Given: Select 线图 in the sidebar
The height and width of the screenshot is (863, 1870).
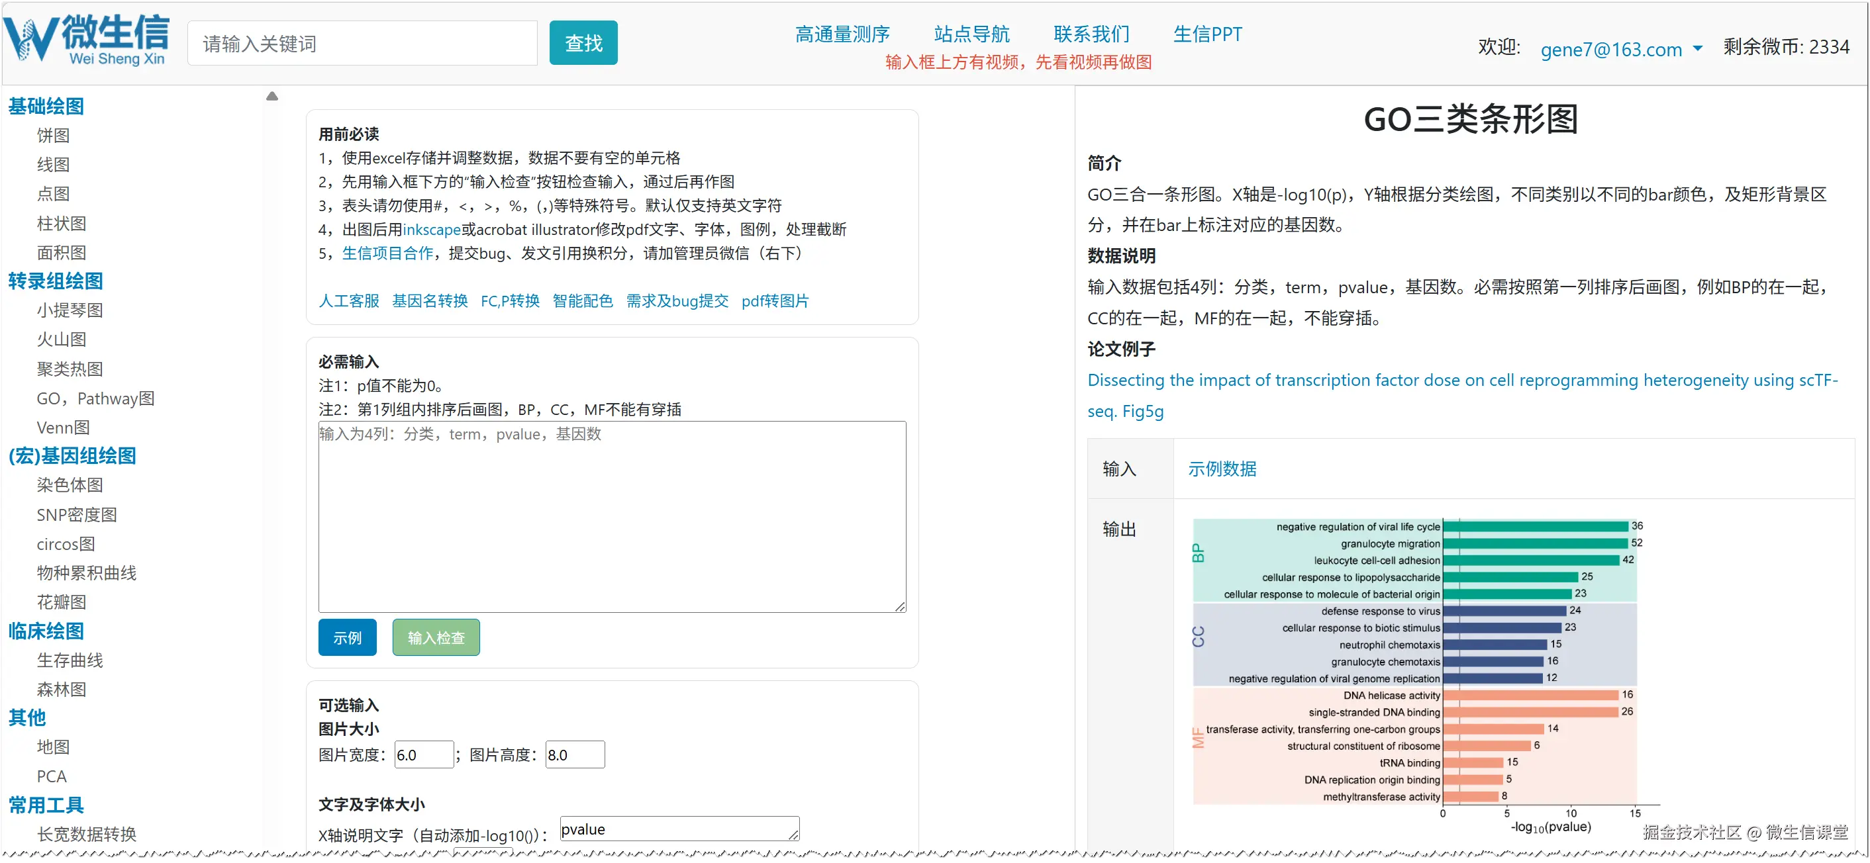Looking at the screenshot, I should tap(53, 165).
